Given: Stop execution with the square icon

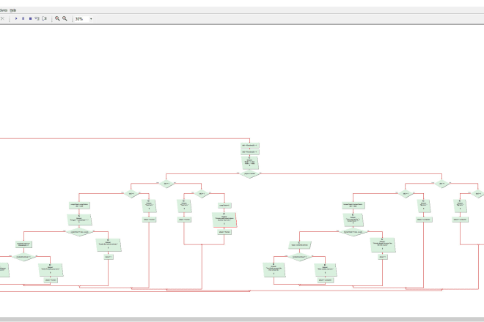Looking at the screenshot, I should coord(30,18).
